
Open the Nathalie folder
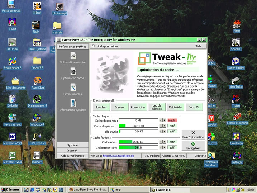click(x=57, y=28)
